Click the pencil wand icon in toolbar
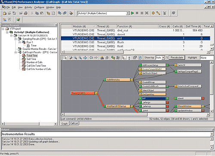Image resolution: width=215 pixels, height=156 pixels. [x=158, y=13]
